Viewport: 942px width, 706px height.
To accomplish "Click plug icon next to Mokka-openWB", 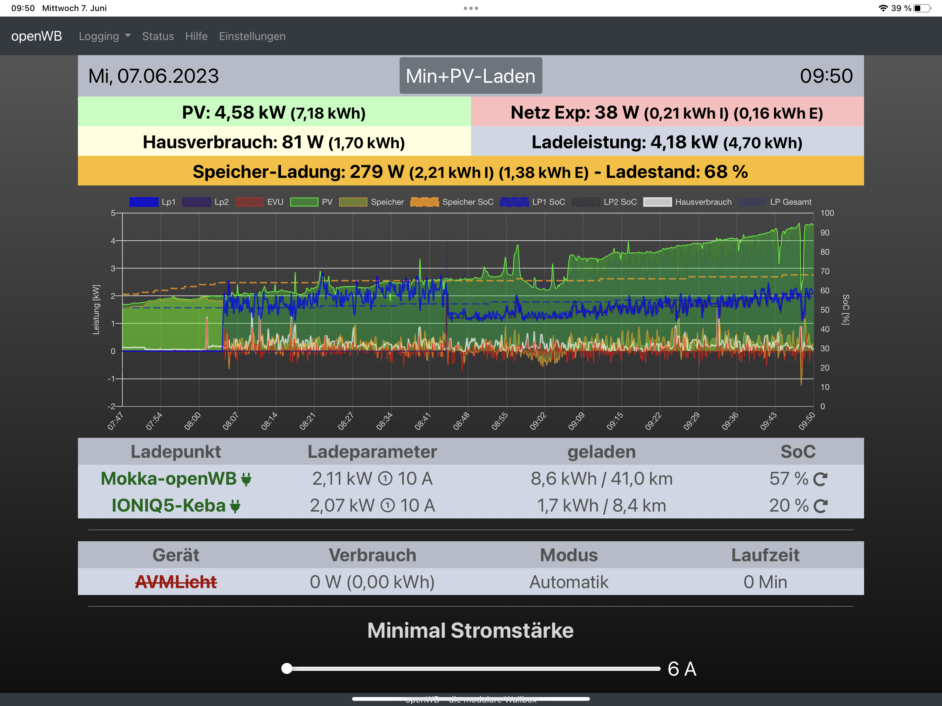I will point(246,479).
